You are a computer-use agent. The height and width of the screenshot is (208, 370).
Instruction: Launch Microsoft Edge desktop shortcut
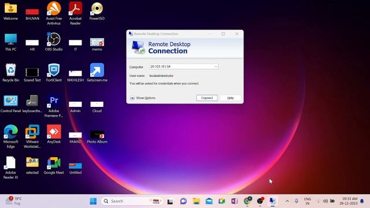pos(10,136)
